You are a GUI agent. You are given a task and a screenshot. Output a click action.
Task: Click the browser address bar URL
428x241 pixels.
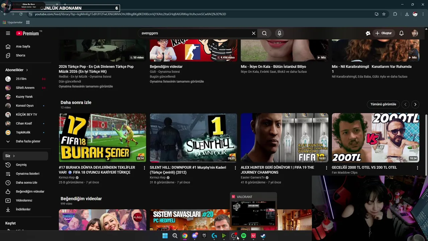[130, 14]
